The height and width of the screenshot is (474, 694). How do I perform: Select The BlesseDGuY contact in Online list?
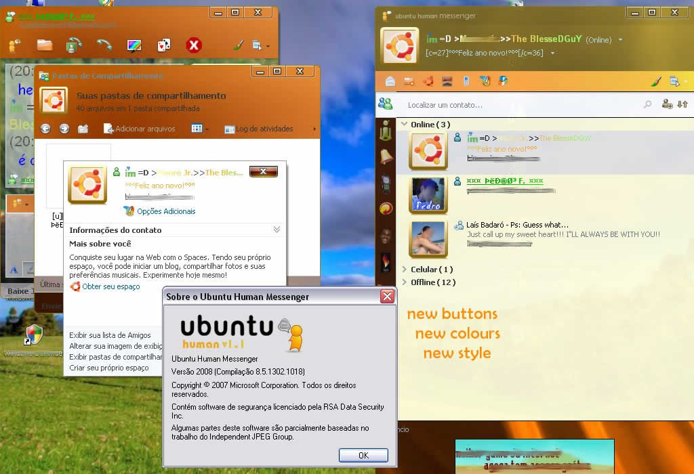[x=545, y=152]
